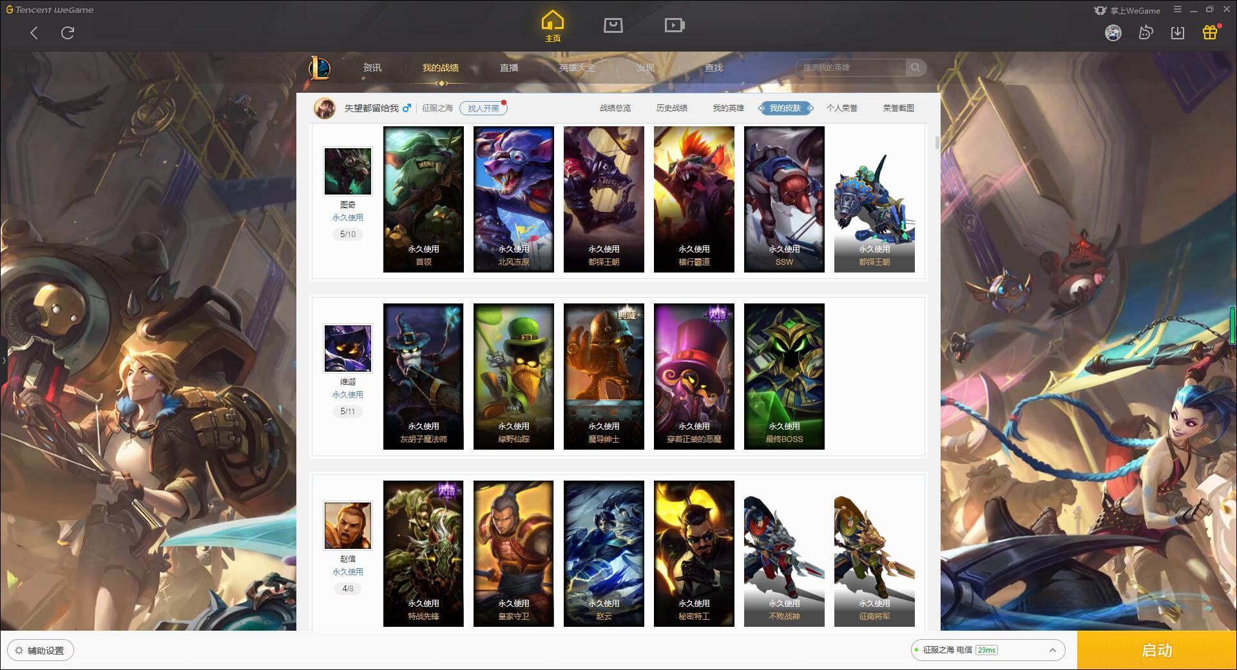Image resolution: width=1237 pixels, height=670 pixels.
Task: Open the 魔导绅士 skin card
Action: tap(604, 376)
